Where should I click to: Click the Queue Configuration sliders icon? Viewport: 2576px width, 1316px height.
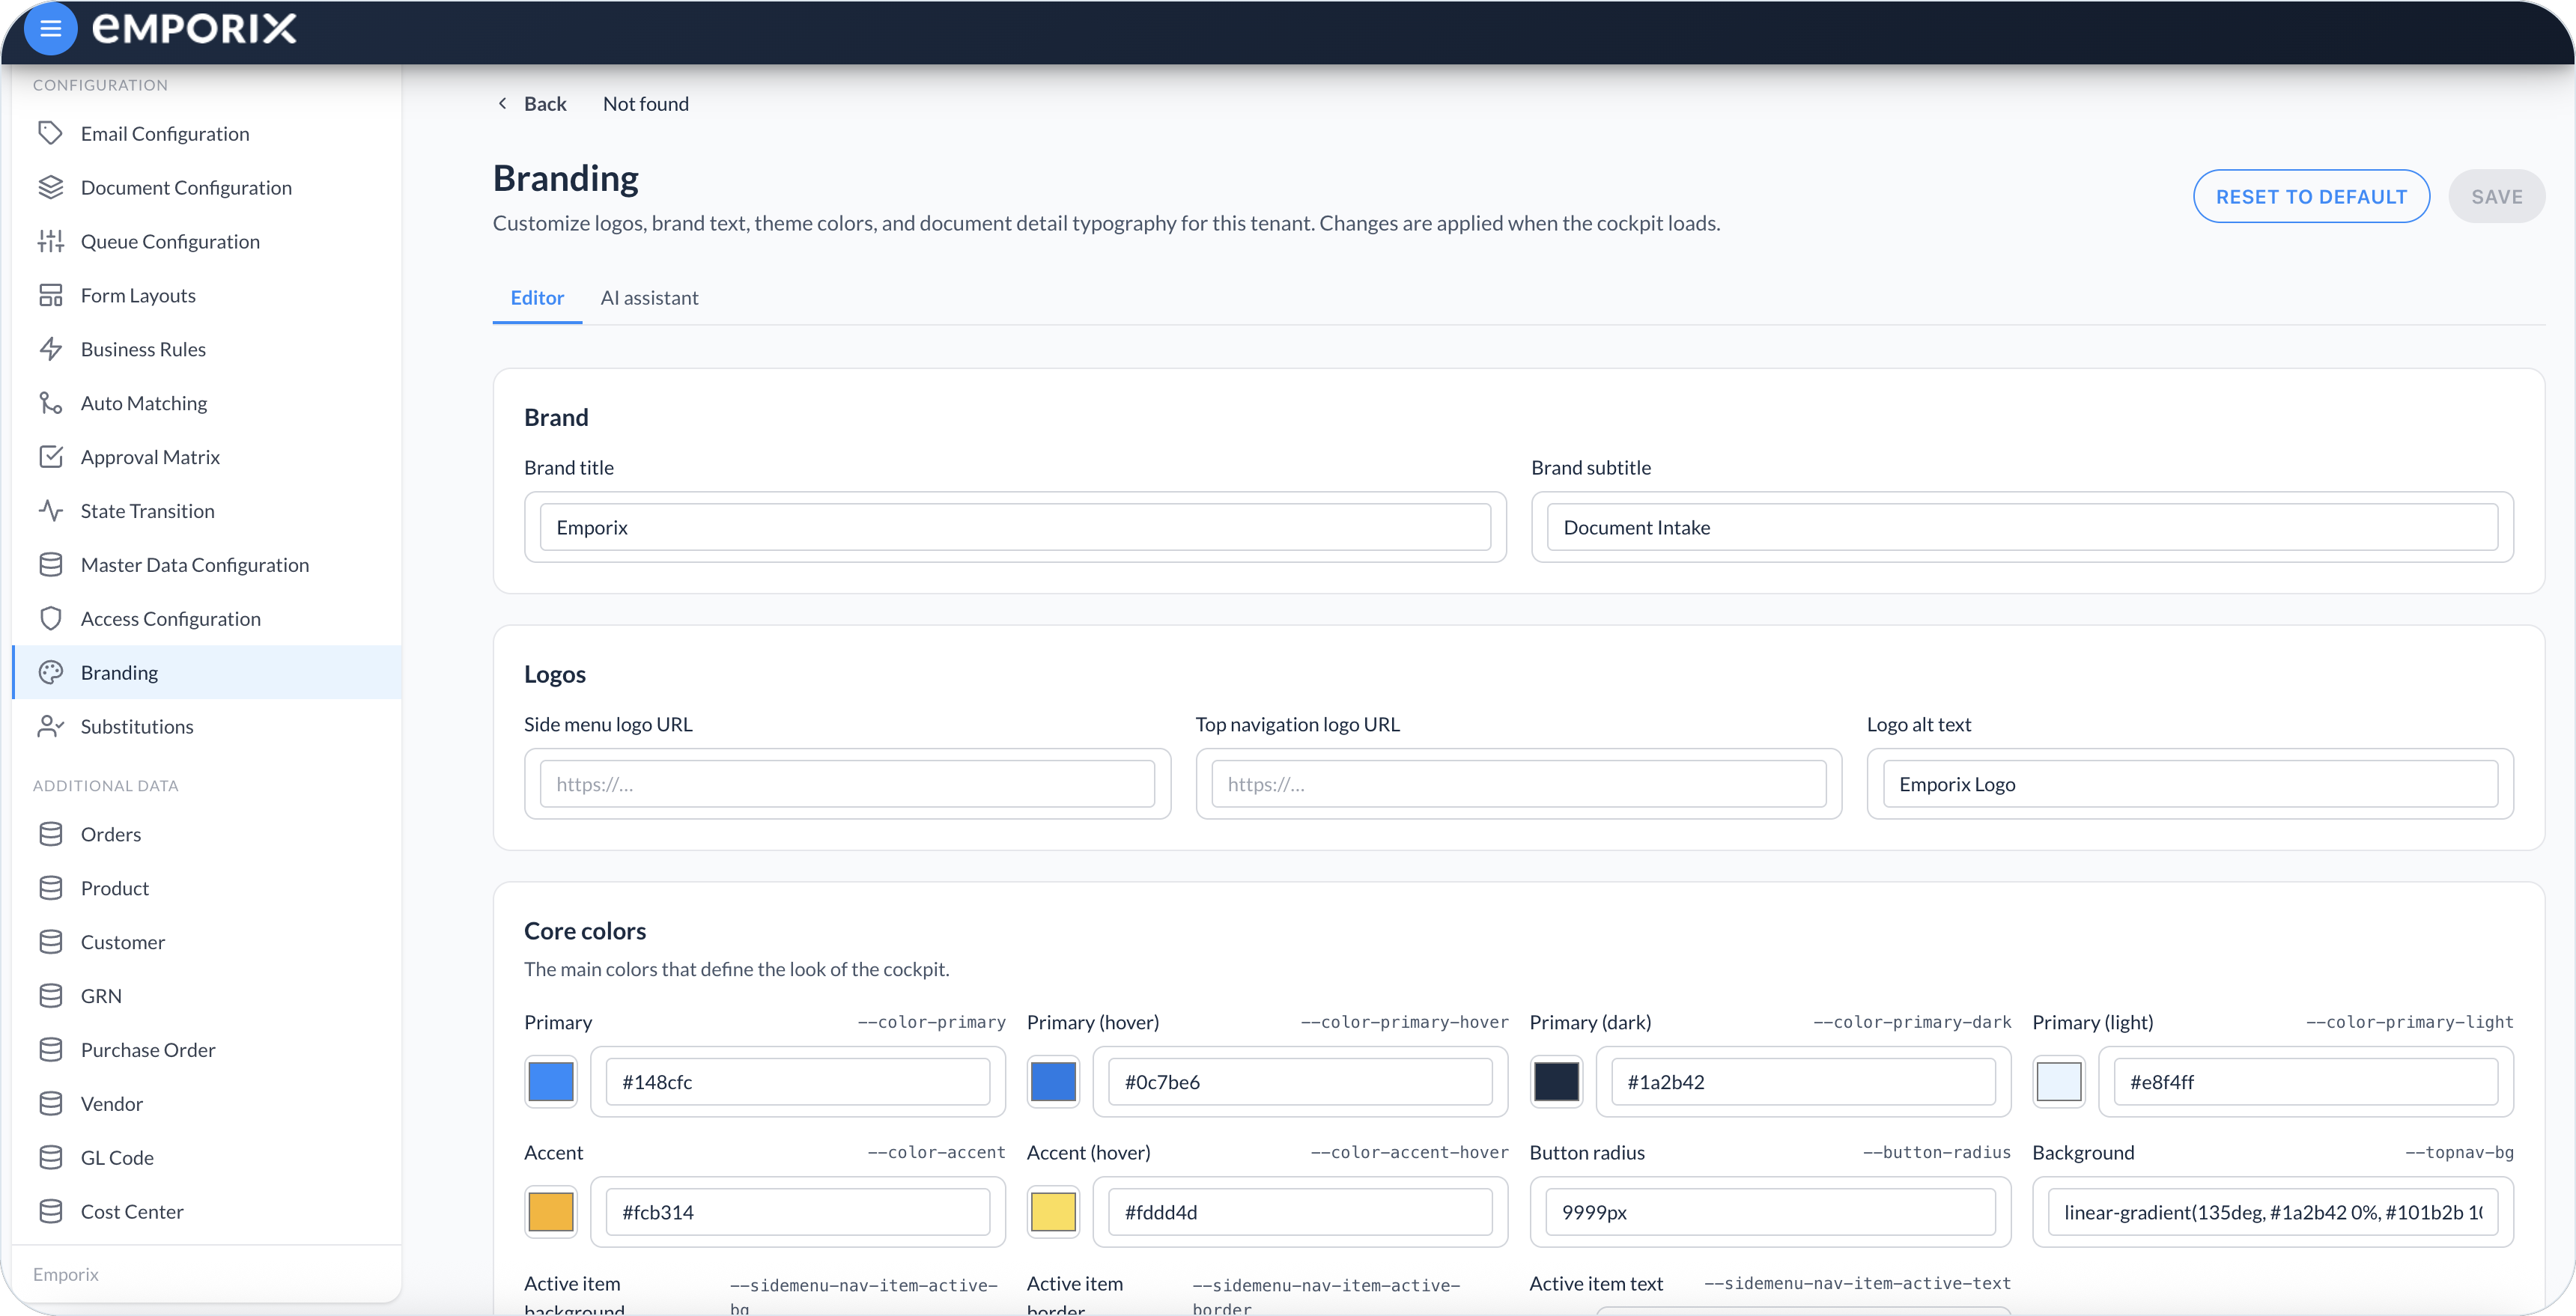pos(50,241)
